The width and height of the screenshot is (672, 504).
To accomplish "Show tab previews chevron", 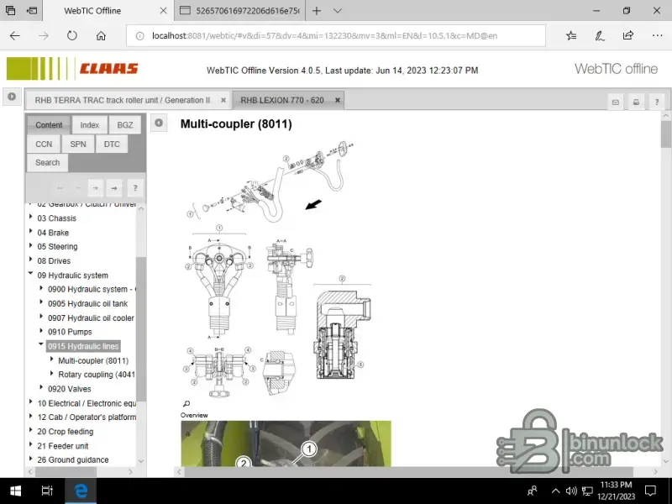I will (338, 11).
